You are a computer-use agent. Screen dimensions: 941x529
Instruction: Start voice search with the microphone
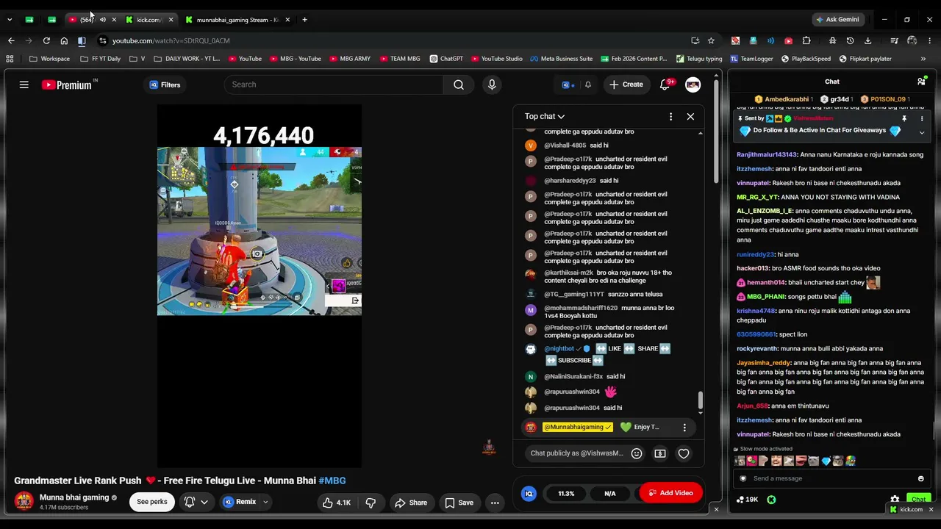point(492,84)
